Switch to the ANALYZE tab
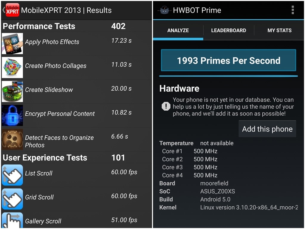Viewport: 305px width, 229px height. (178, 30)
